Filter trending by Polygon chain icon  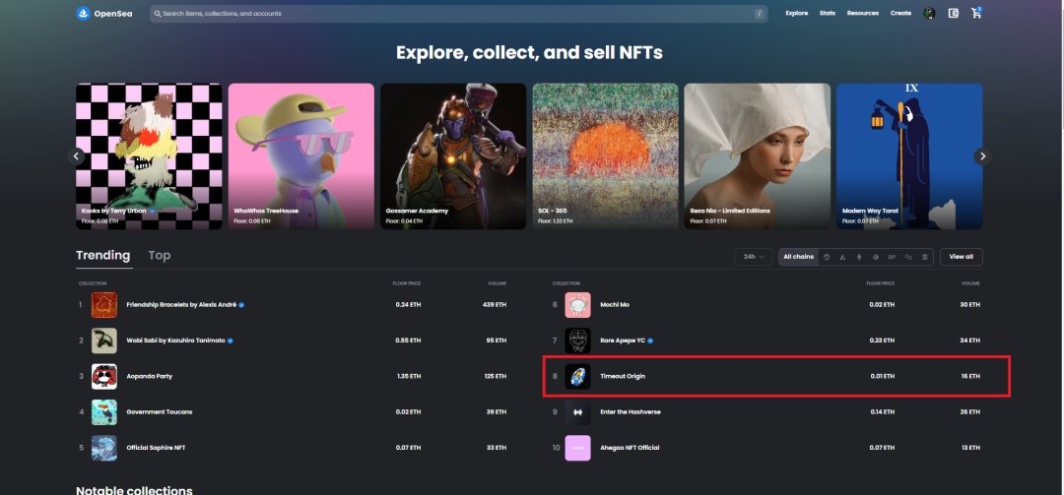tap(908, 257)
